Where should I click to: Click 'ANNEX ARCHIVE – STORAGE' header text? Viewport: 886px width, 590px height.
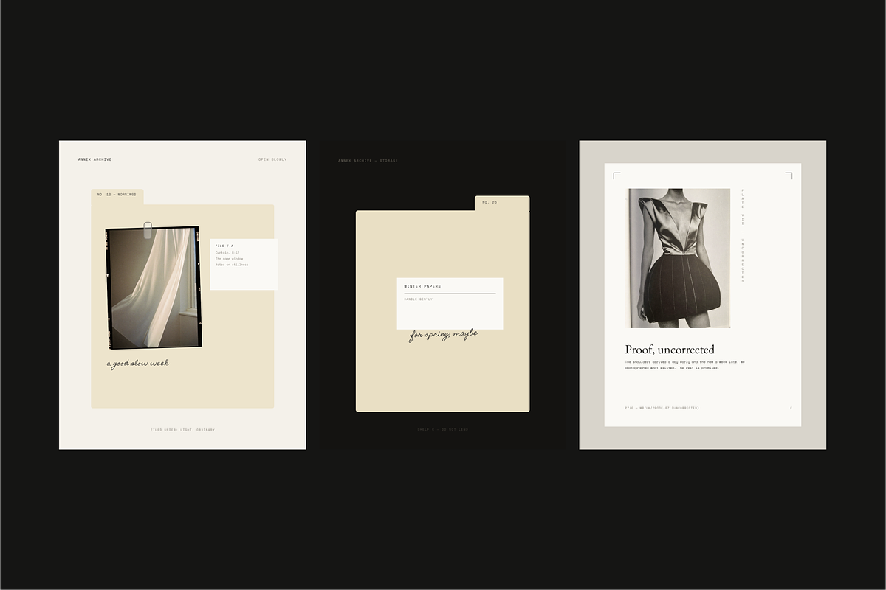(x=368, y=160)
